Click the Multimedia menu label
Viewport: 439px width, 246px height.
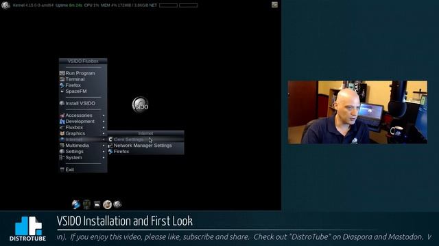[x=78, y=146]
